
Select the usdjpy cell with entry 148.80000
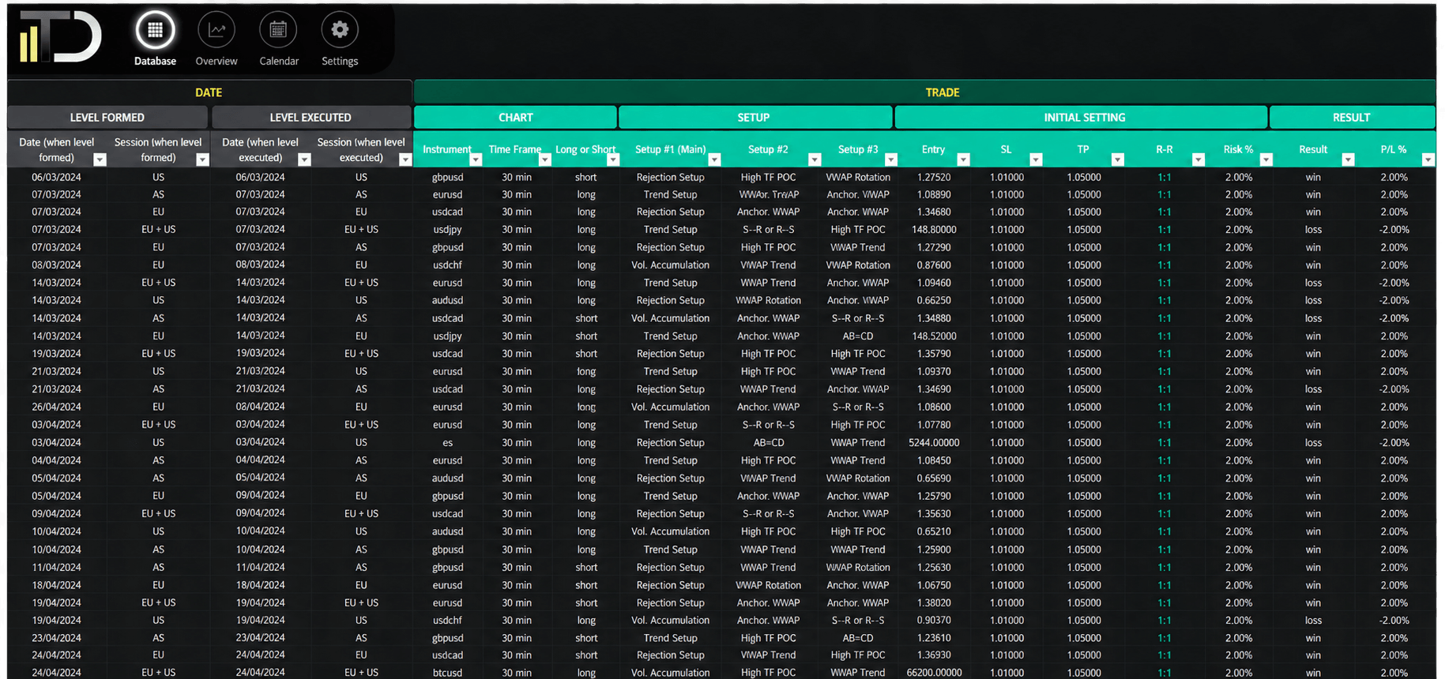[447, 230]
